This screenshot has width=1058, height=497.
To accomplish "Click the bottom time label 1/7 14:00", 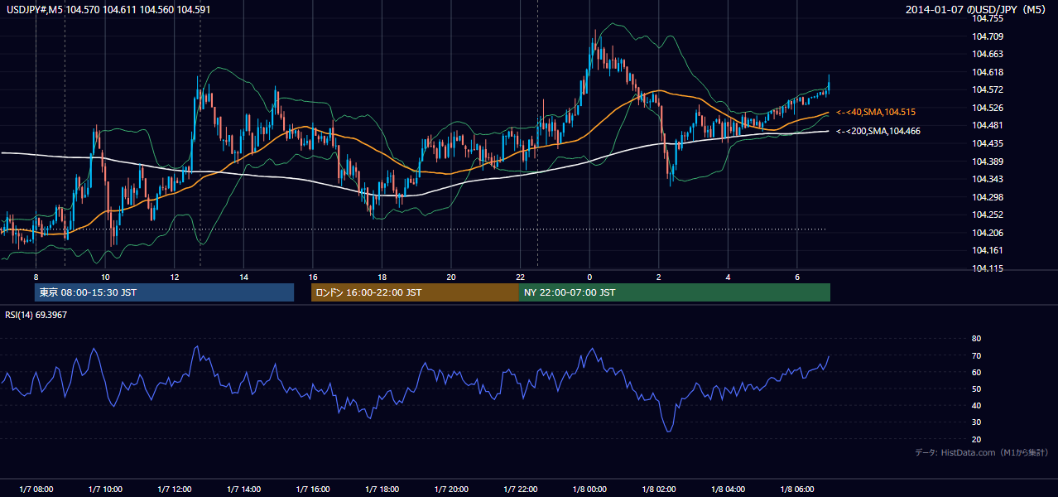I will pos(243,490).
